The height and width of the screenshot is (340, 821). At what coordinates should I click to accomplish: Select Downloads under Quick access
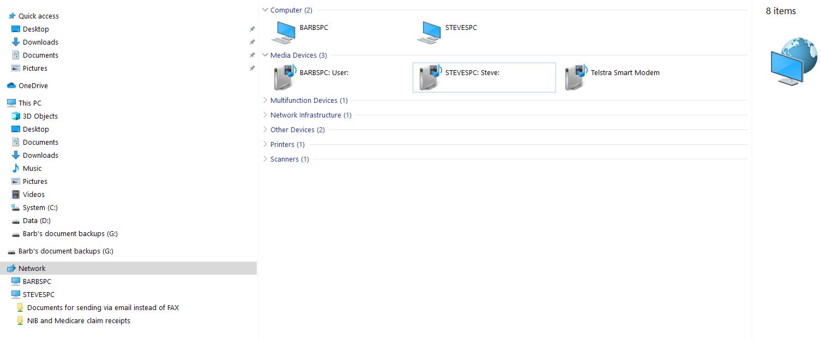pos(40,42)
